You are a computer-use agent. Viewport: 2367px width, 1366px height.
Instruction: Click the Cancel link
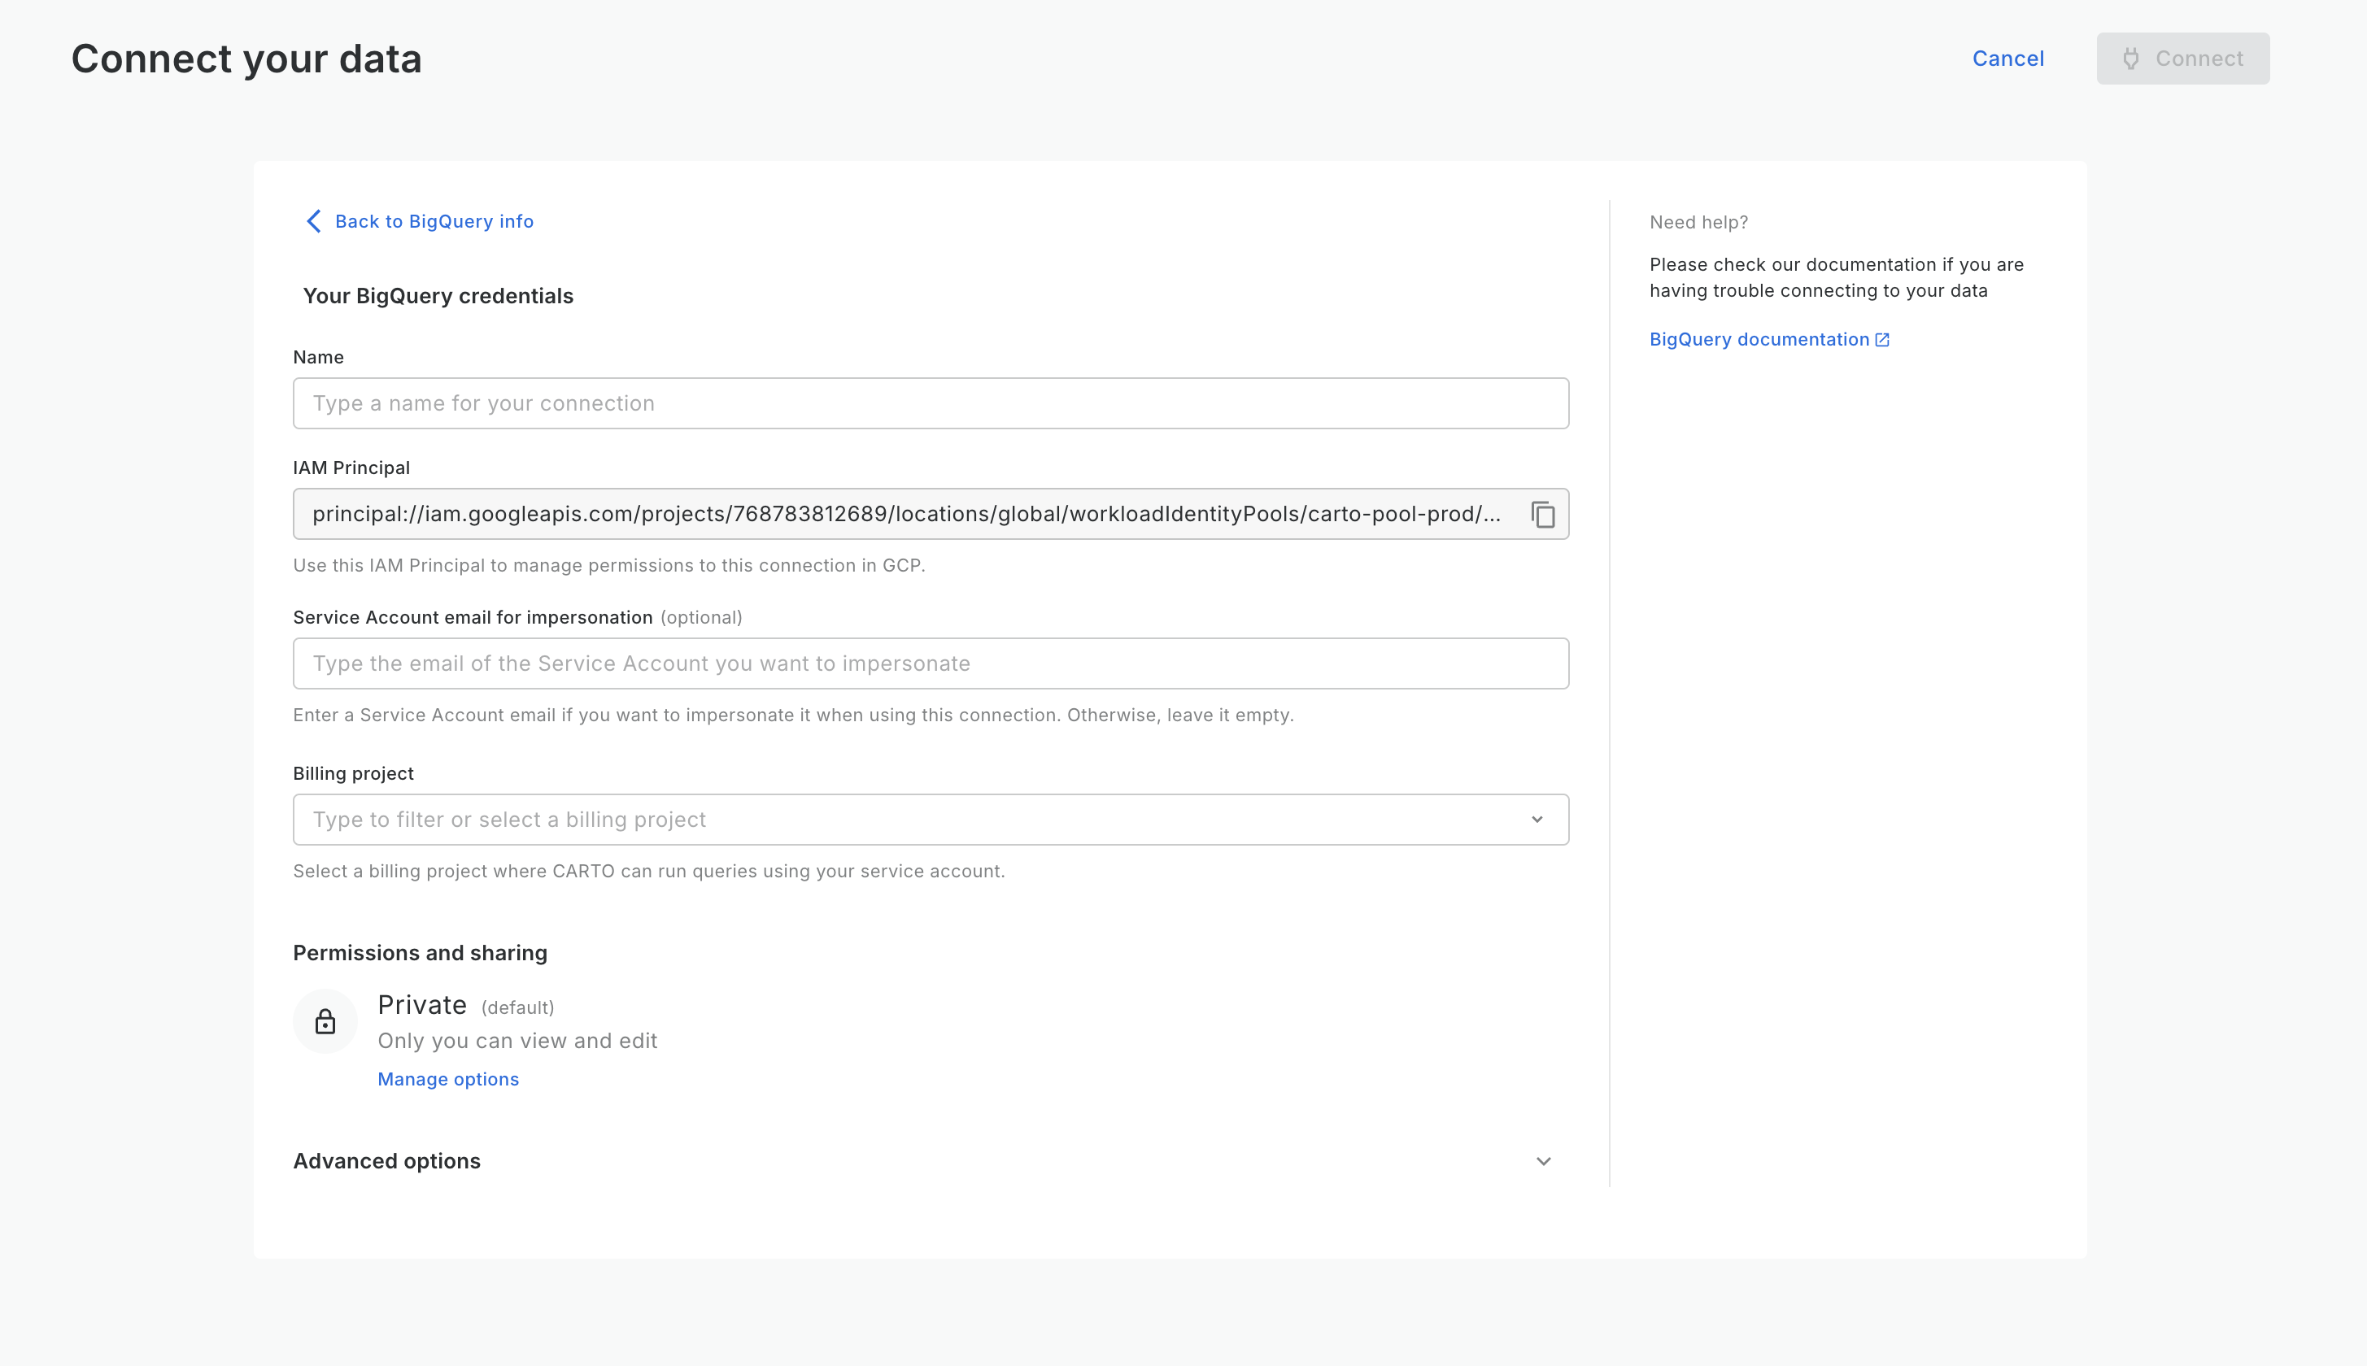coord(2007,59)
